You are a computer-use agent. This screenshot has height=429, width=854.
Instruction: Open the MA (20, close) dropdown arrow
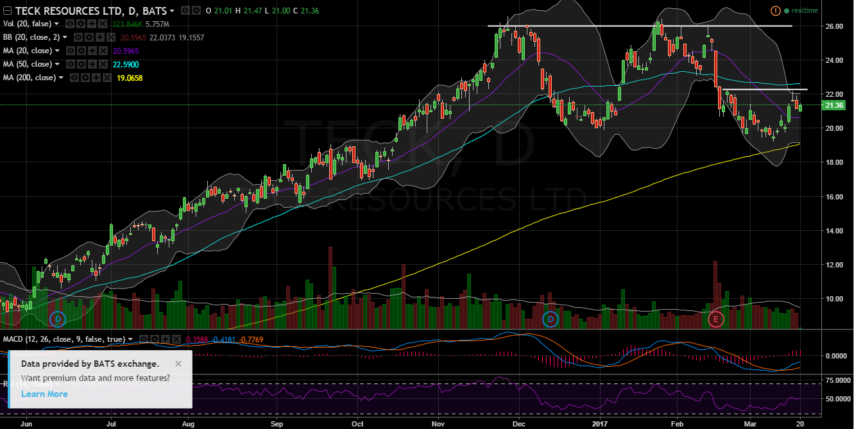tap(58, 51)
